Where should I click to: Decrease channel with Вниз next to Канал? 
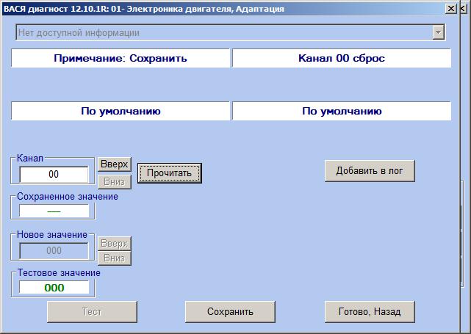[115, 181]
